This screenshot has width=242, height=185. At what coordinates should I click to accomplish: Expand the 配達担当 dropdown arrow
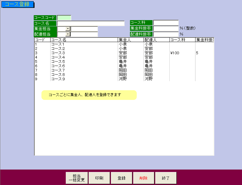coord(68,34)
